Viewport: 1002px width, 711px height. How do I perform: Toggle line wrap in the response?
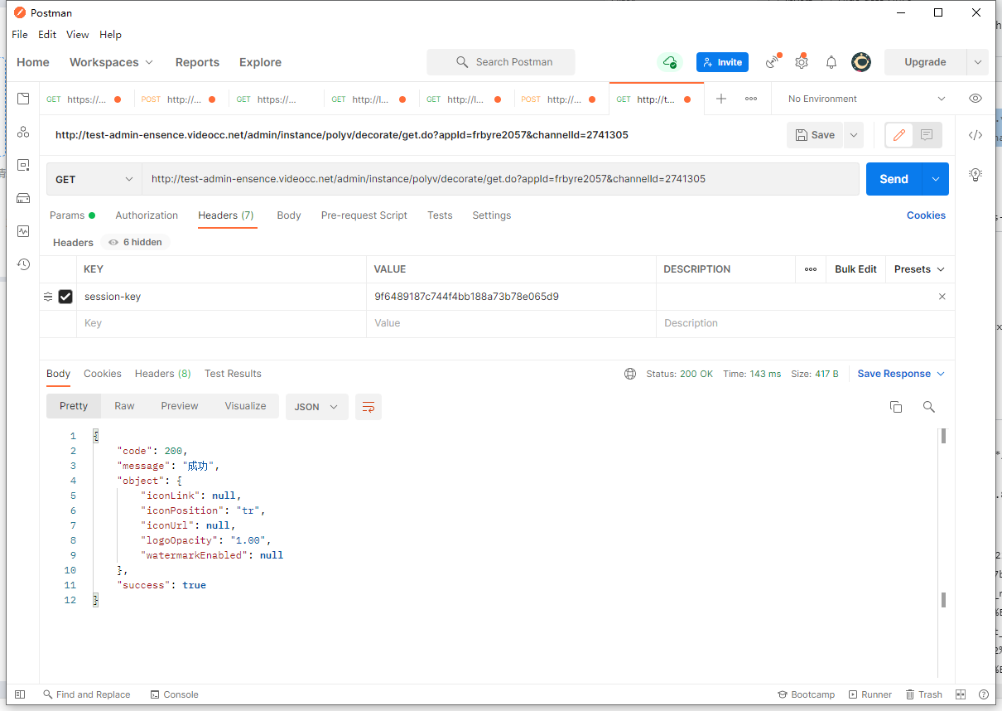[x=369, y=407]
